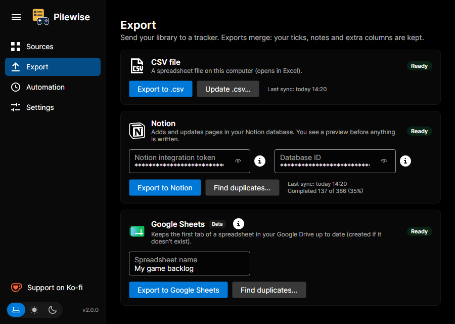Switch to light theme
The height and width of the screenshot is (324, 455).
[x=34, y=310]
